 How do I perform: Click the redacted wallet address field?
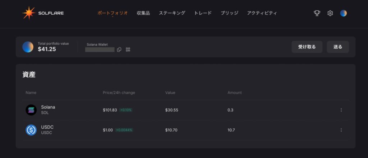coord(100,50)
